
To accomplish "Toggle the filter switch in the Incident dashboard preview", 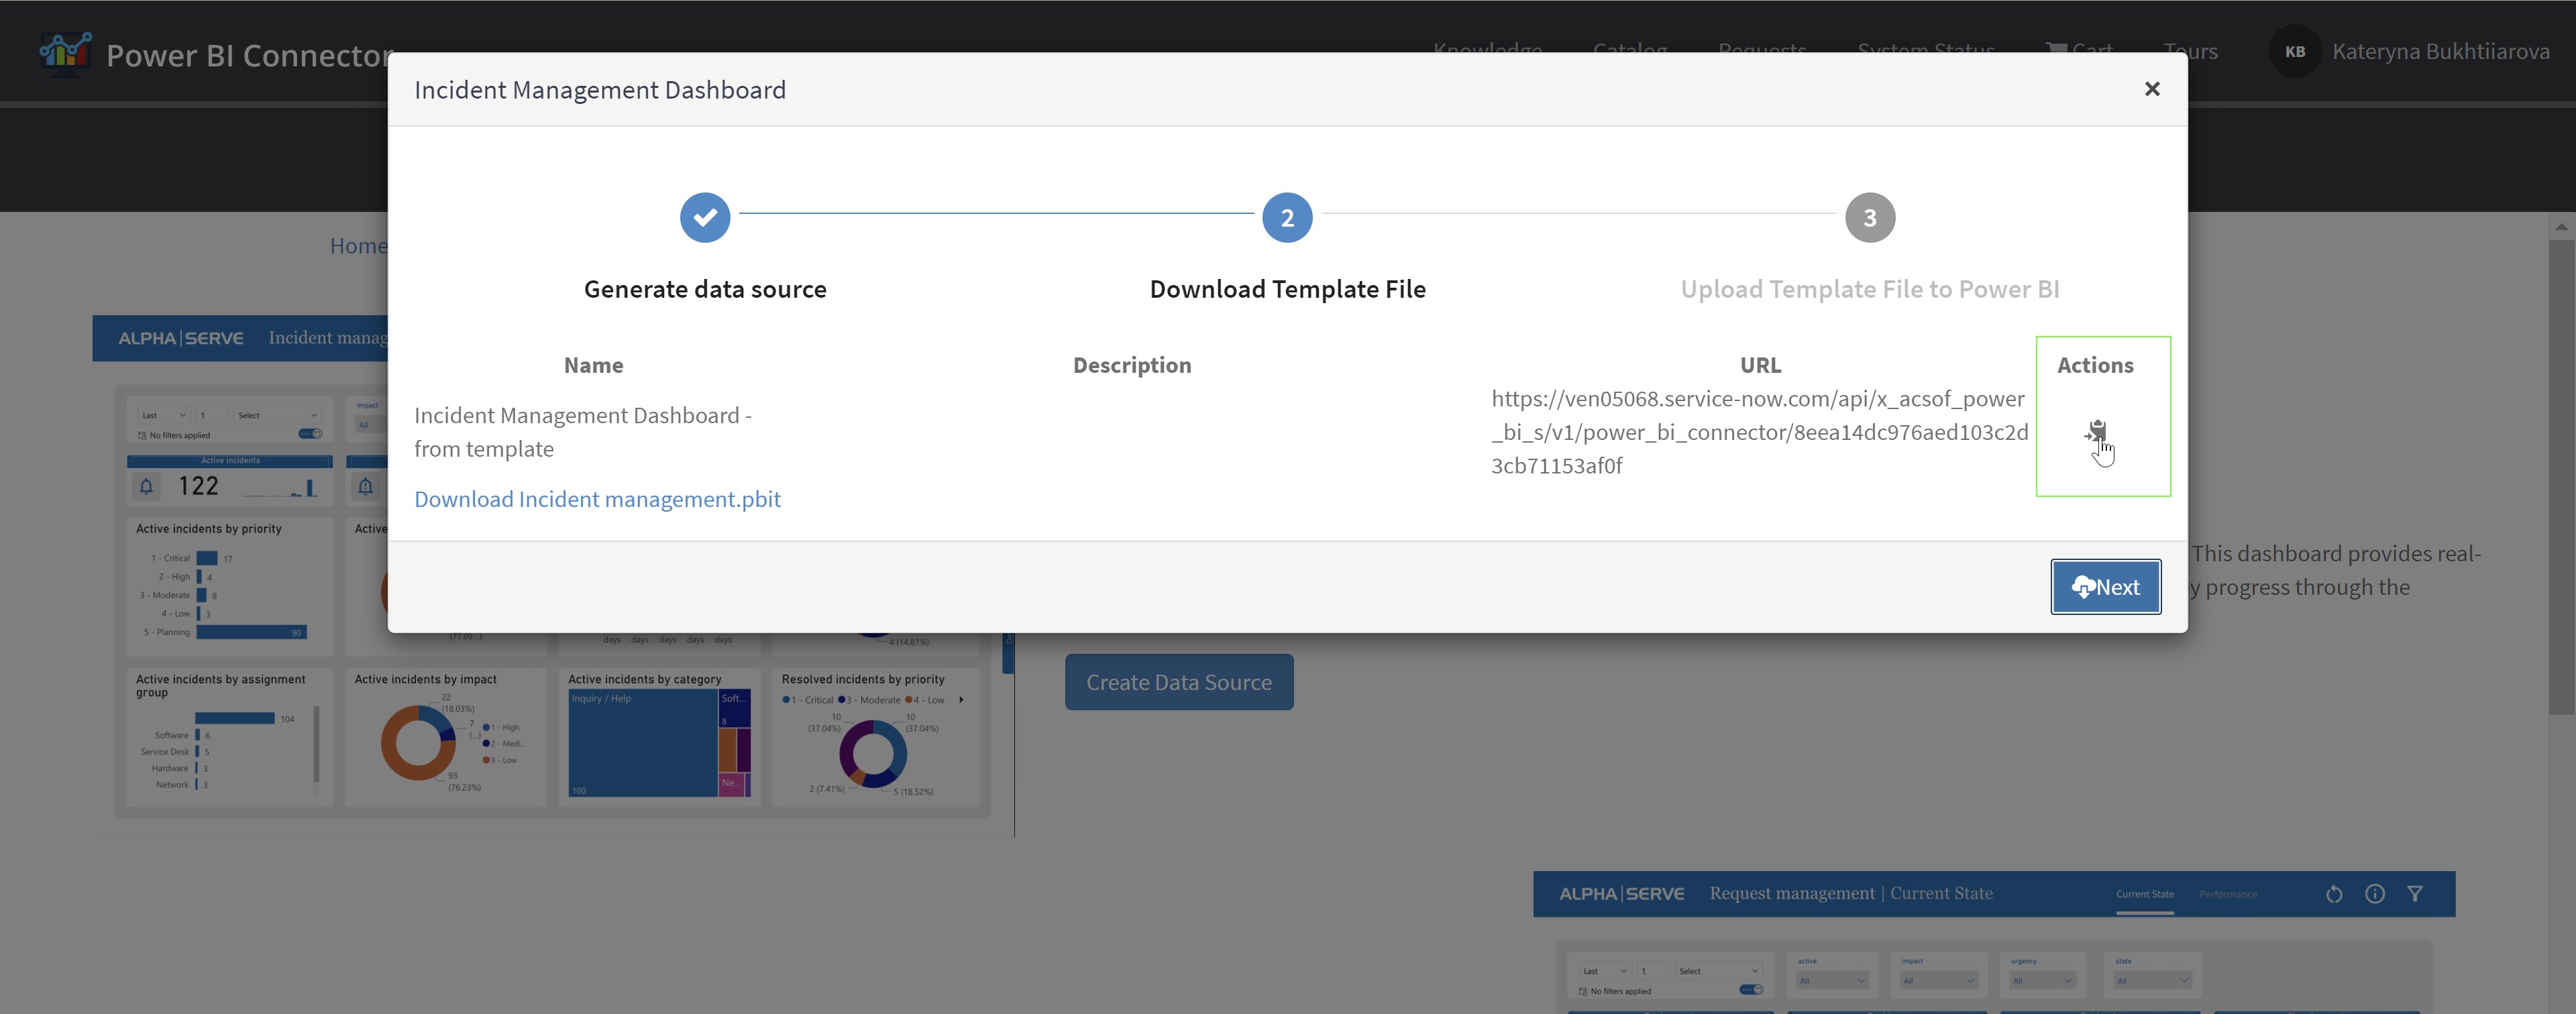I will point(310,434).
